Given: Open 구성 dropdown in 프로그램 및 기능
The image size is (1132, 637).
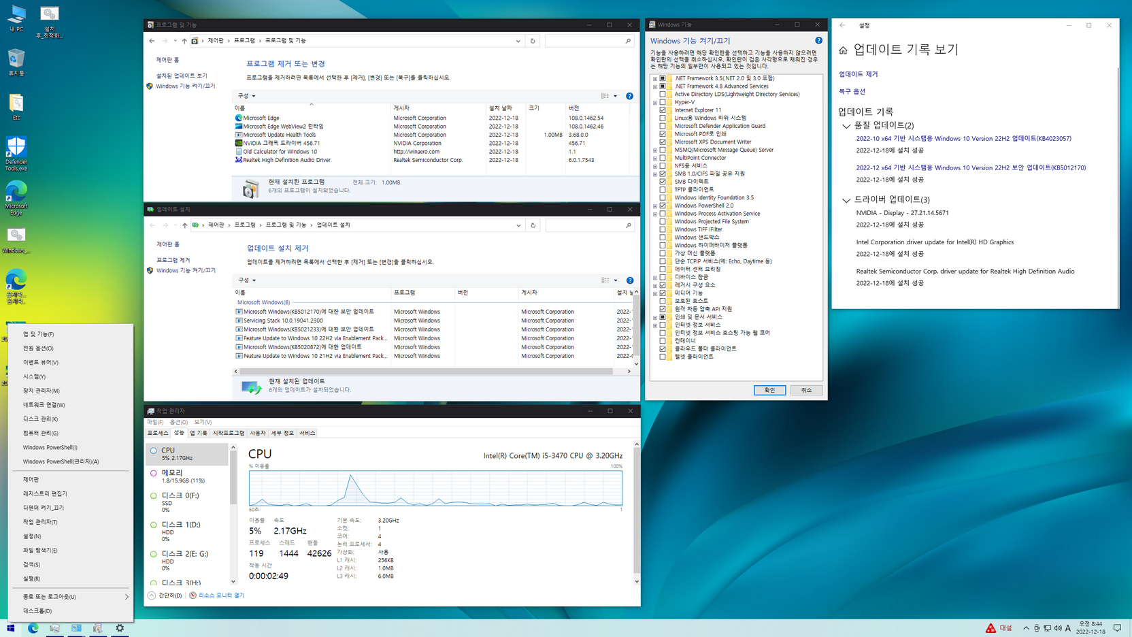Looking at the screenshot, I should tap(246, 96).
